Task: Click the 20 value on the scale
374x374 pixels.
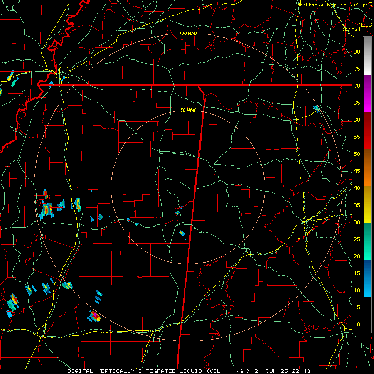Action: 357,256
